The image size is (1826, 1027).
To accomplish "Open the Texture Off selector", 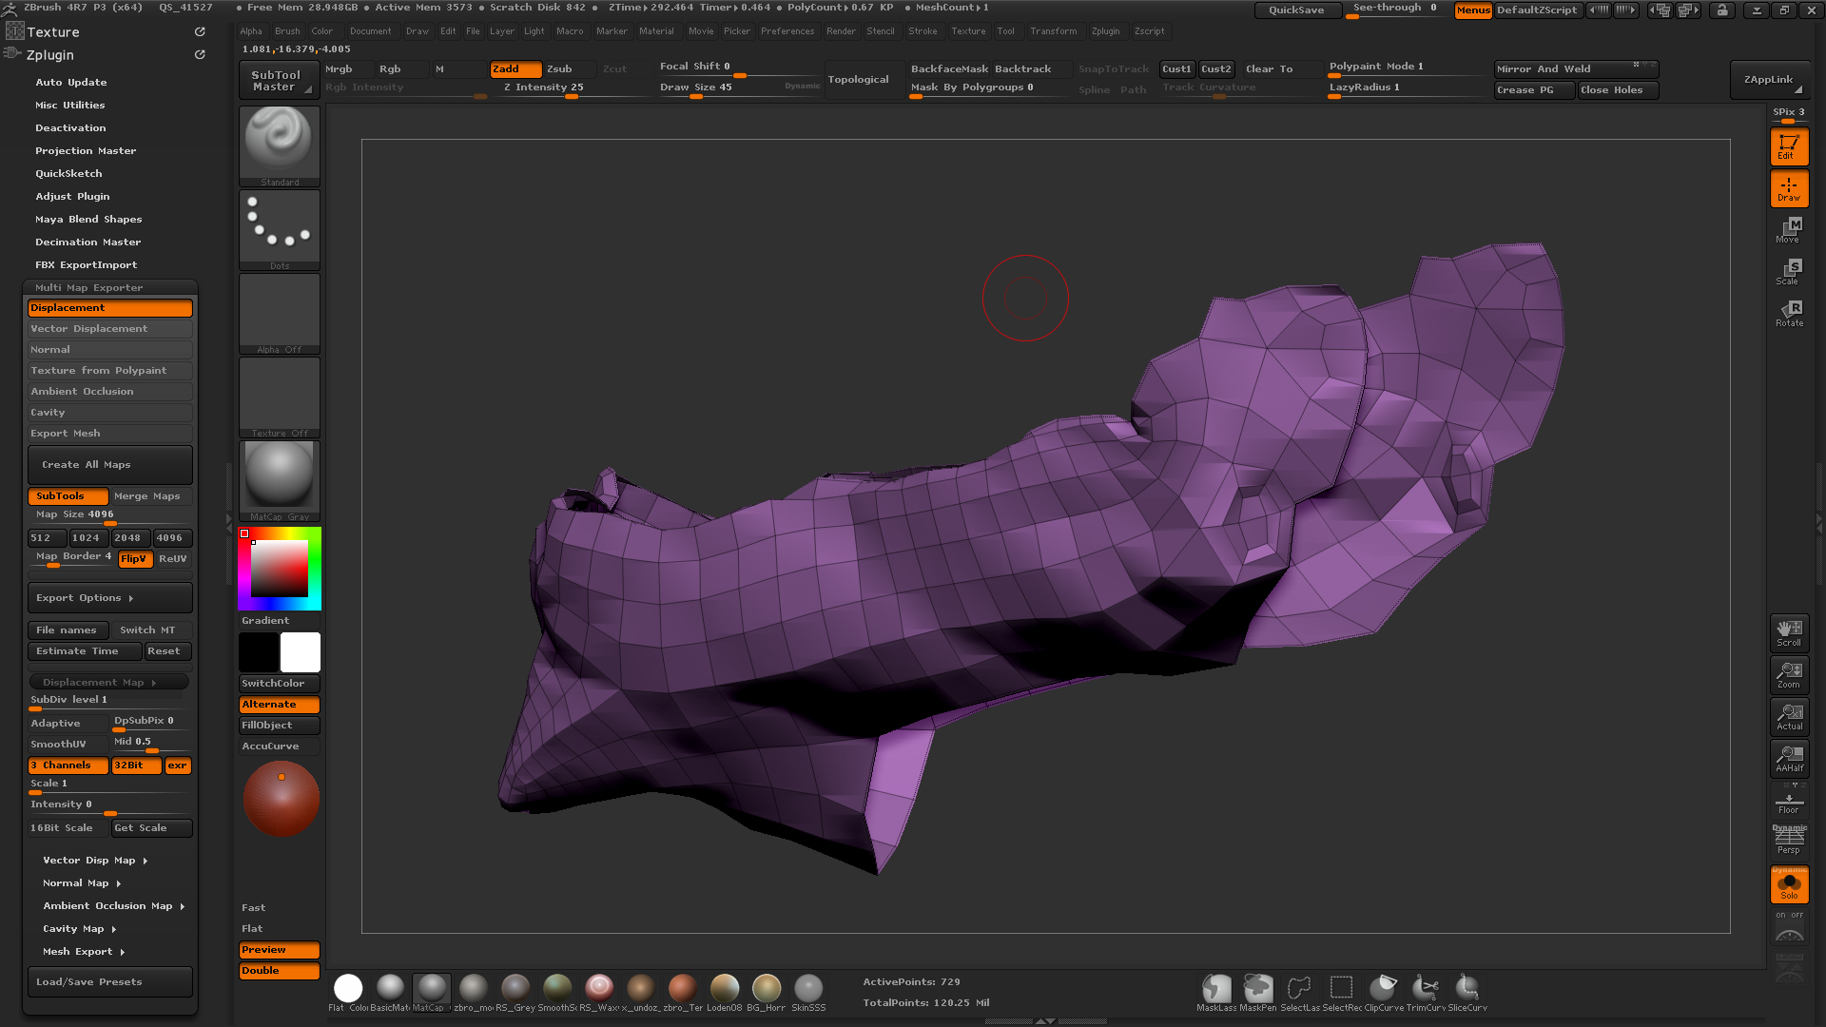I will pos(280,397).
